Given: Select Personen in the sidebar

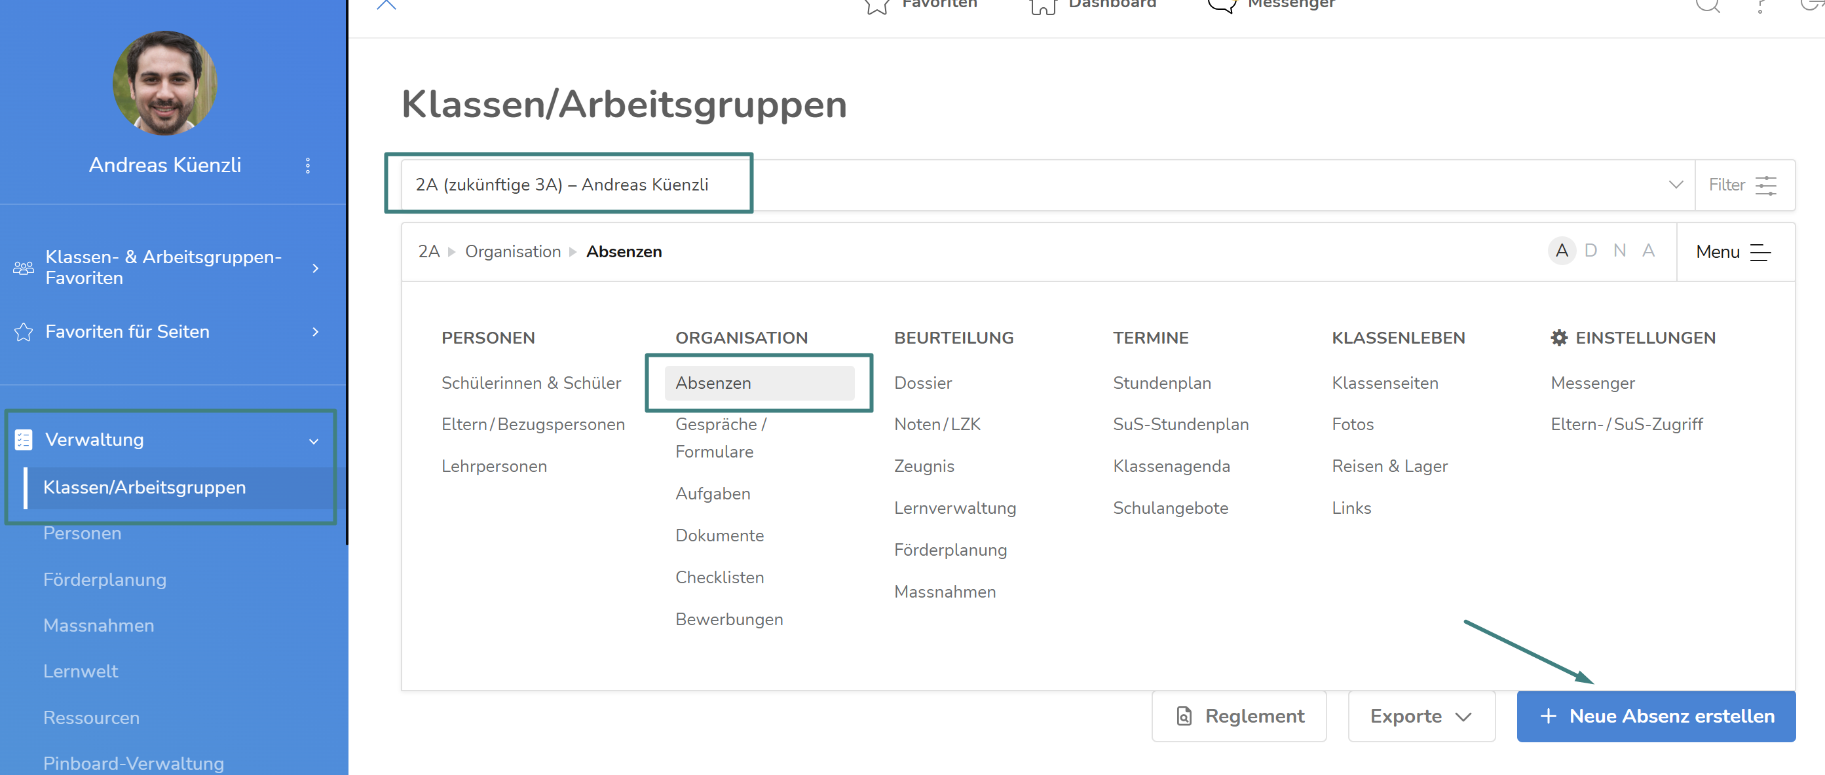Looking at the screenshot, I should [x=82, y=533].
